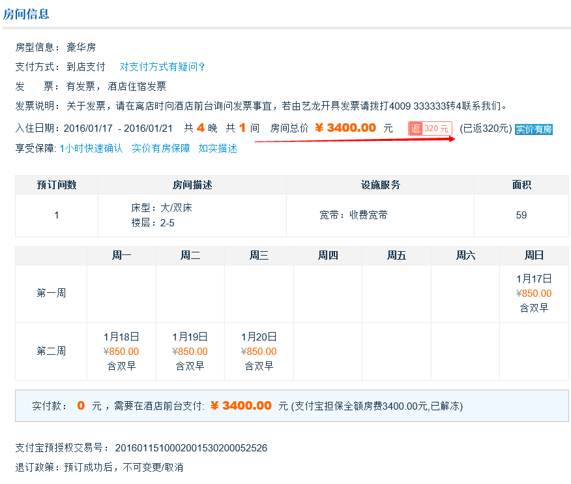Click the 房间描述 column header

point(192,185)
